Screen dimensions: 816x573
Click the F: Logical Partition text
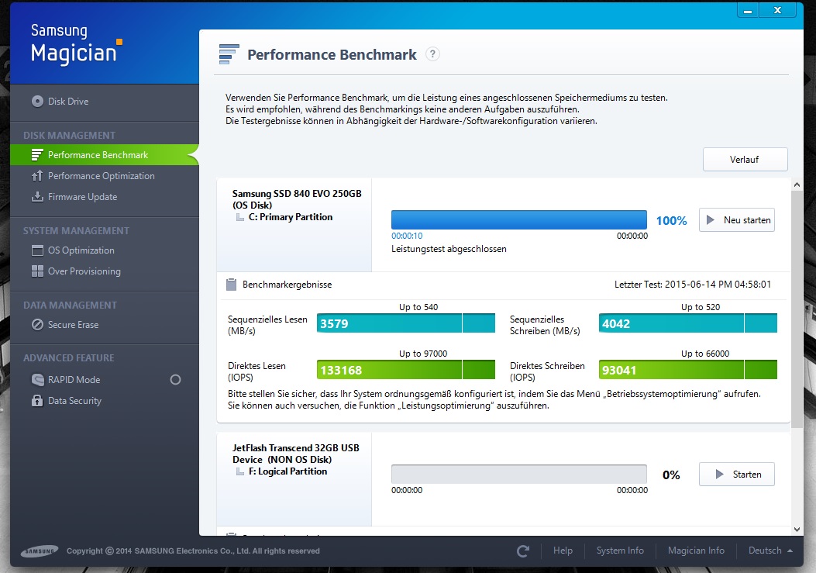287,471
